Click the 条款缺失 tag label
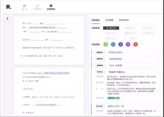Viewport: 164px width, 117px height. point(99,52)
